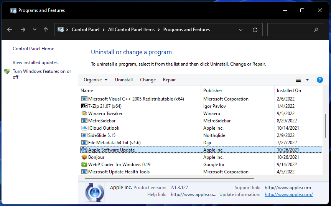Click the Change button
Viewport: 331px width, 206px height.
pos(148,80)
